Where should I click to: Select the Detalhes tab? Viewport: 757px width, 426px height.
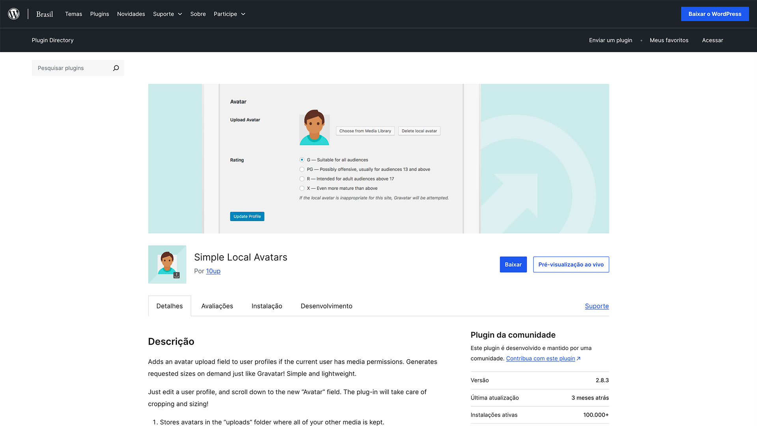[x=170, y=306]
